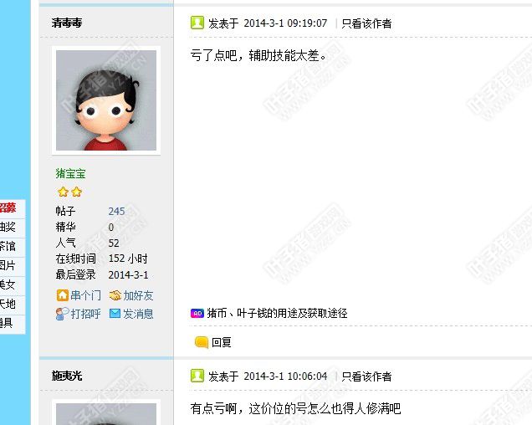Open the 猪币、叶子钱的用途及获取途径 link
This screenshot has width=532, height=425.
277,313
